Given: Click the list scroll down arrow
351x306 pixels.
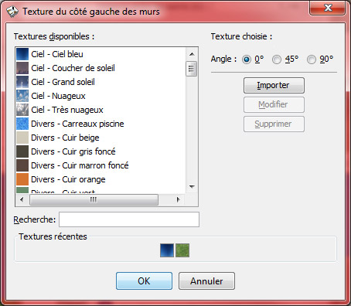Looking at the screenshot, I should point(192,187).
